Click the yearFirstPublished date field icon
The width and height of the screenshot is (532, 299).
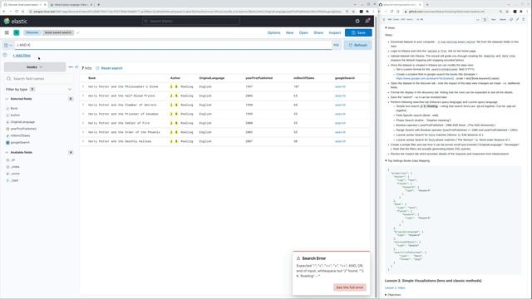[7, 129]
